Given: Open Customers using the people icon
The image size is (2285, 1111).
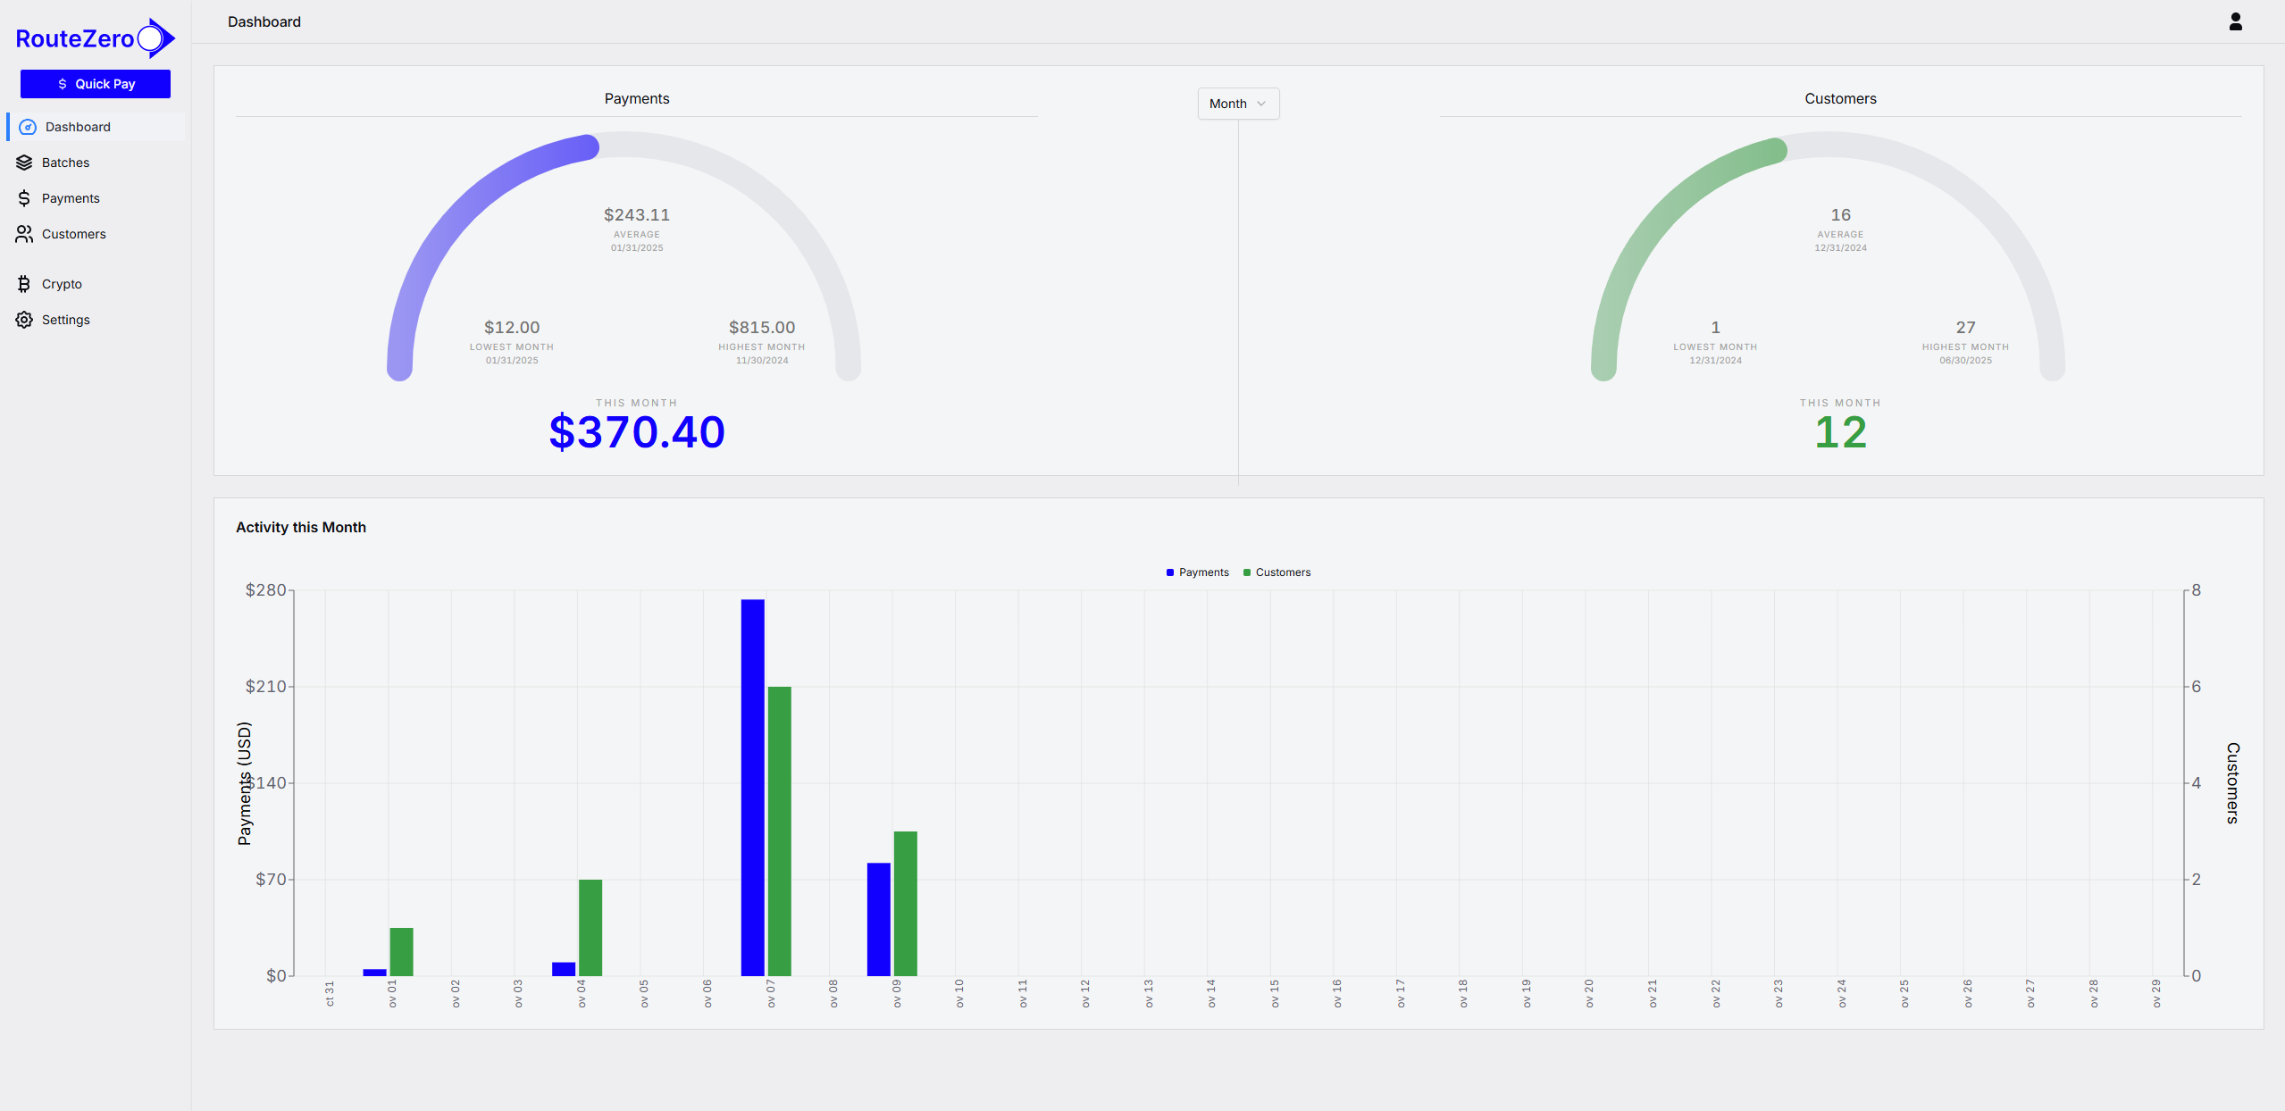Looking at the screenshot, I should (24, 233).
